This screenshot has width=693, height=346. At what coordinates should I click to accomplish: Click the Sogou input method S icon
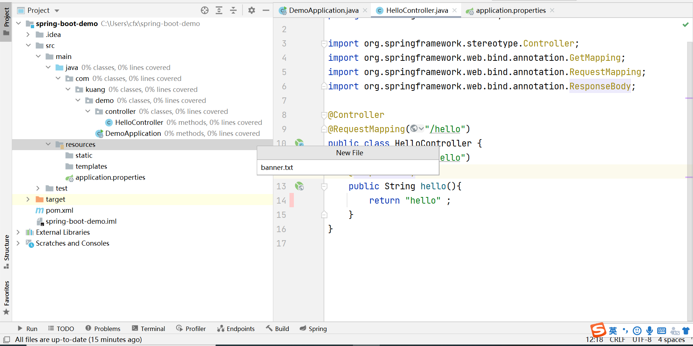(x=598, y=330)
